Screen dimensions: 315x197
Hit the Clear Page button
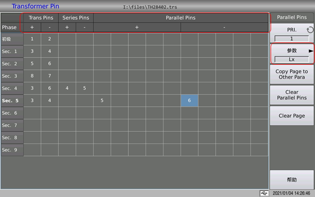click(x=292, y=116)
